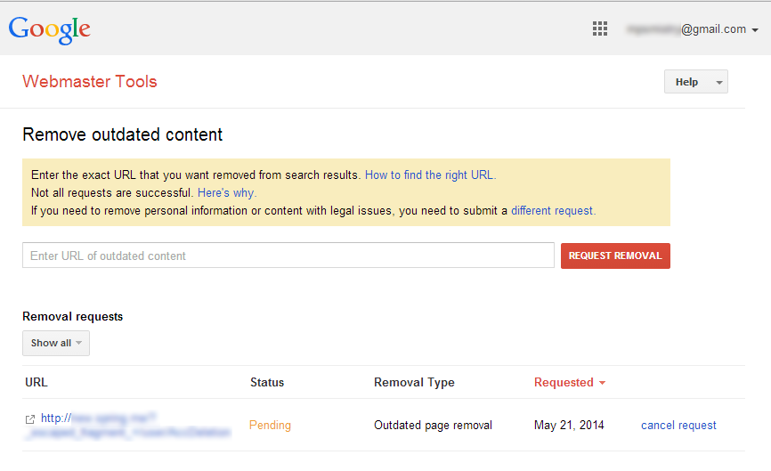Click the 'cancel request' link
Screen dimensions: 771x471
(678, 426)
